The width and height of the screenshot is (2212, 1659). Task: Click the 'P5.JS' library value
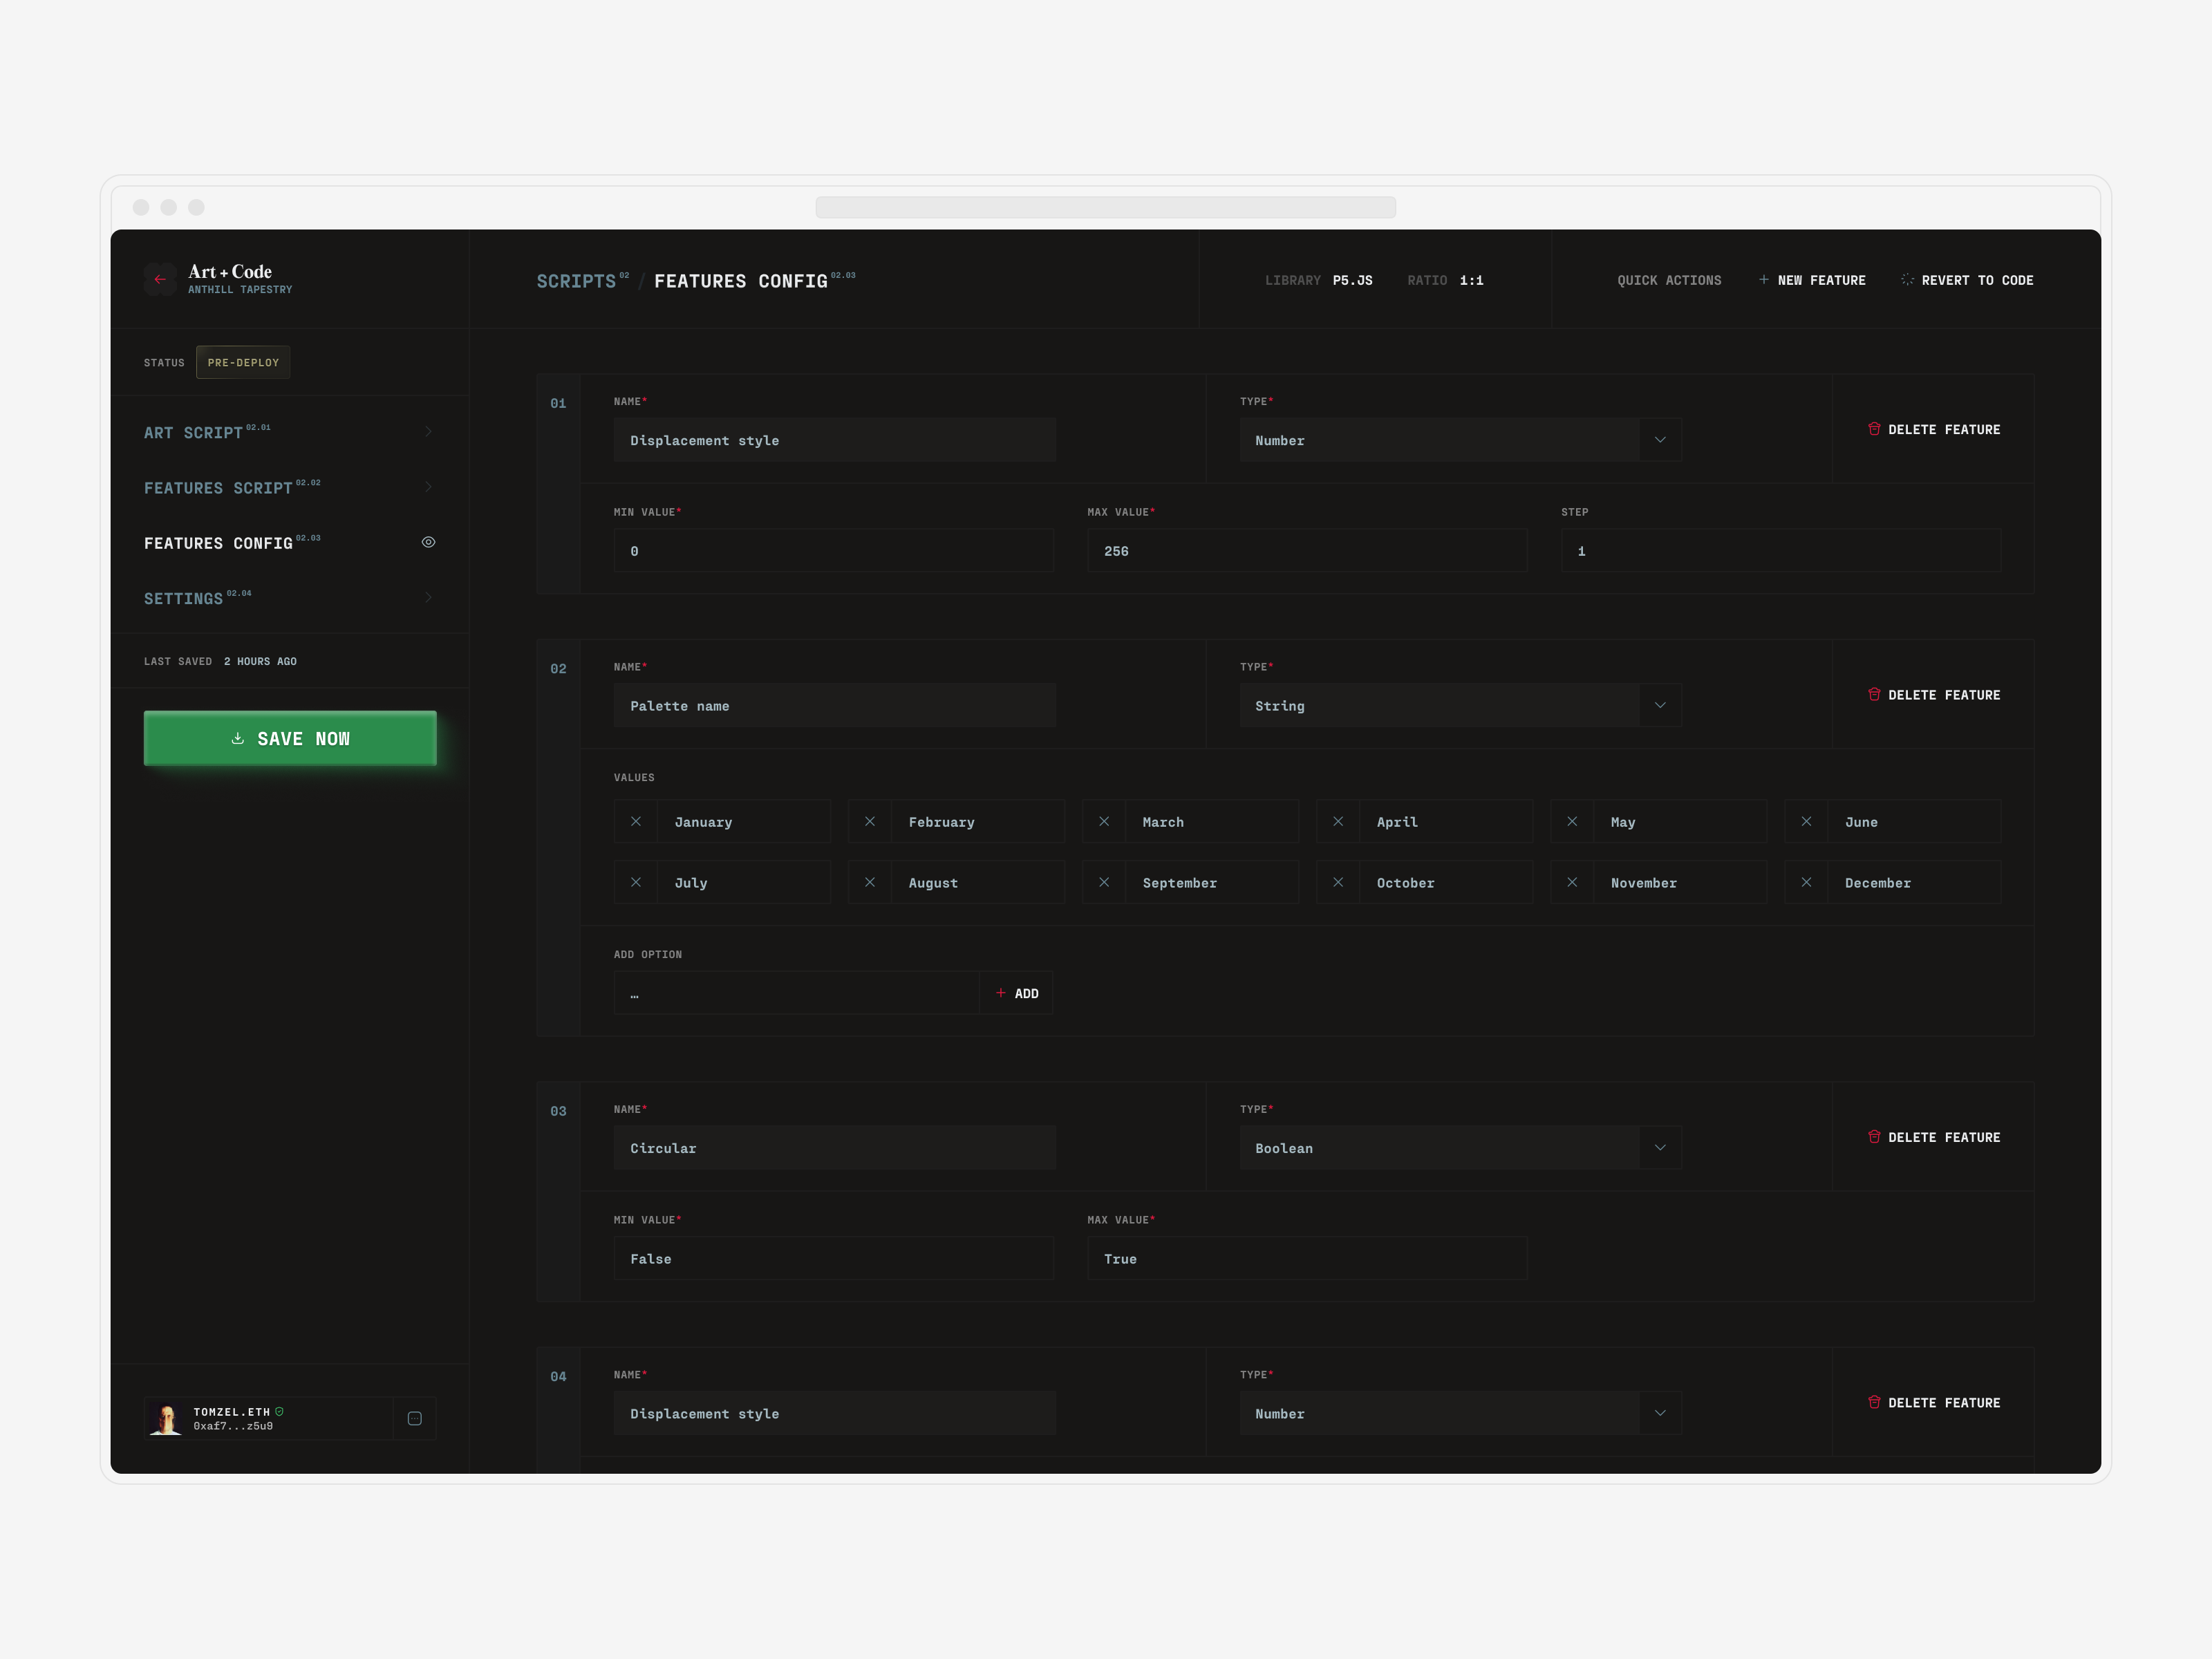[x=1352, y=280]
